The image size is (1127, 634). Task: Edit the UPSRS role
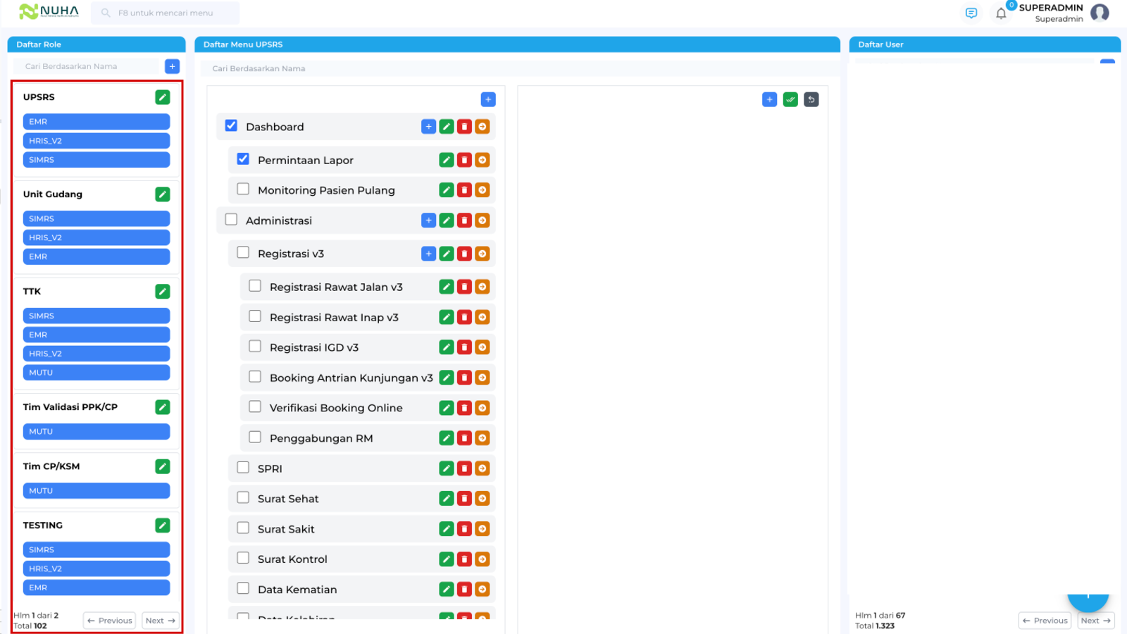(163, 97)
